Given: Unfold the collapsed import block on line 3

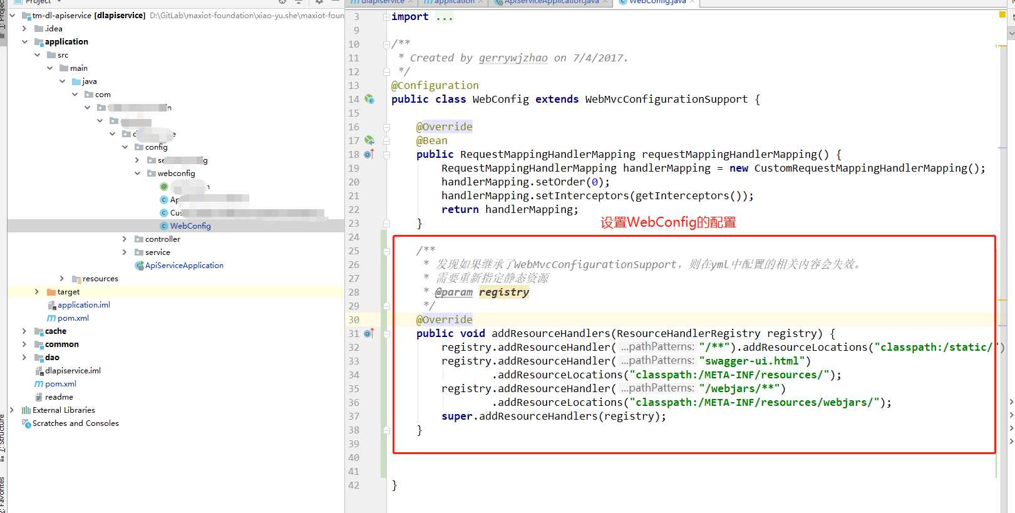Looking at the screenshot, I should pos(386,17).
